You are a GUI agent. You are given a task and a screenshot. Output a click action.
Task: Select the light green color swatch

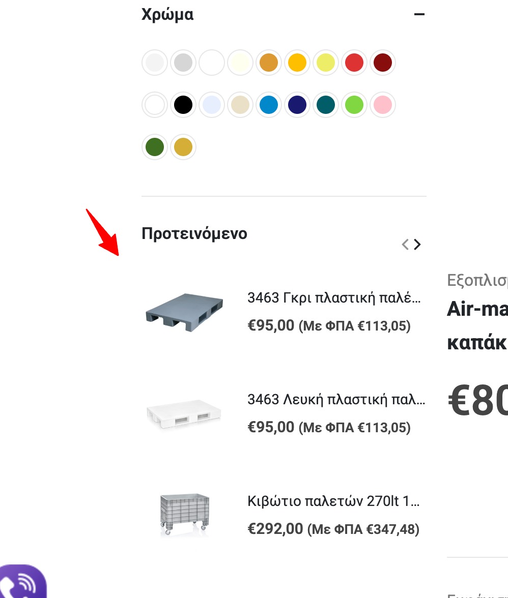pos(354,105)
